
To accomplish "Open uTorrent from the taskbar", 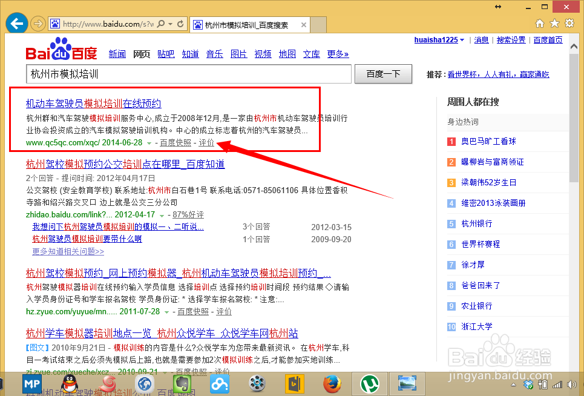I will (x=370, y=384).
